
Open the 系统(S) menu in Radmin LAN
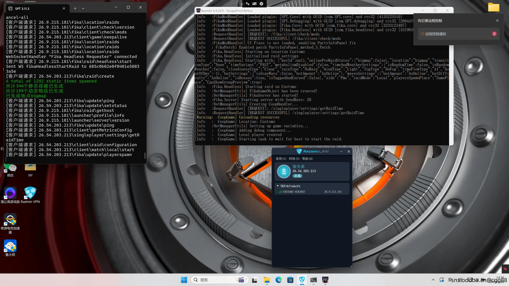click(281, 159)
